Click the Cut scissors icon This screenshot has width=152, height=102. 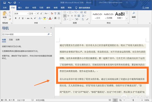click(10, 12)
